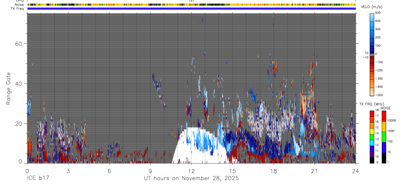Select the 'VELO (m/s)' legend title
The image size is (400, 185).
click(x=372, y=7)
